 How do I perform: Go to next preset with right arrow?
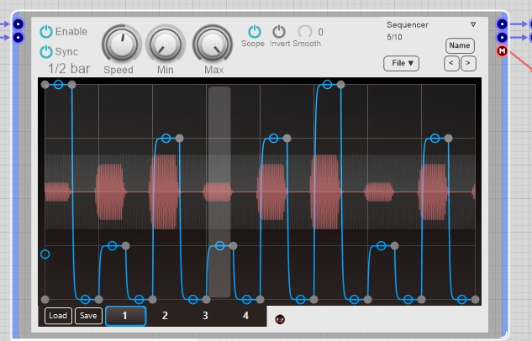point(468,63)
